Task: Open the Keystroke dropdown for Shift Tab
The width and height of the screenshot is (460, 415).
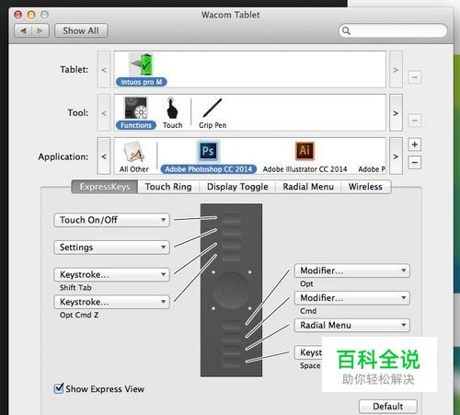Action: pos(111,274)
